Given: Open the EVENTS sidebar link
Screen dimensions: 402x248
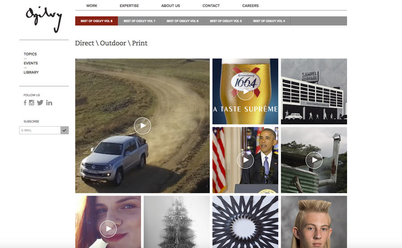Looking at the screenshot, I should 31,63.
